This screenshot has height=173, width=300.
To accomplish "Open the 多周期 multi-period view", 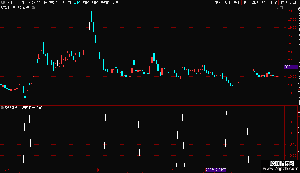I will [x=105, y=2].
